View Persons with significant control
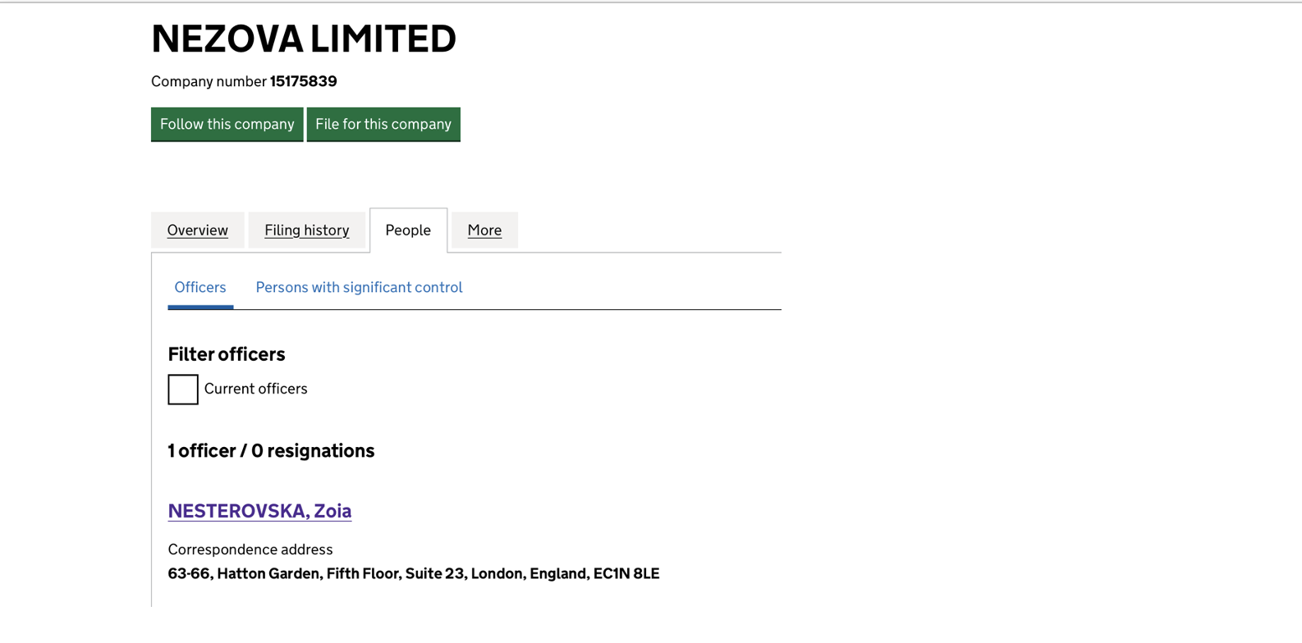Viewport: 1302px width, 643px height. click(359, 287)
